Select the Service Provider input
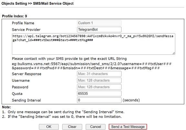186x130 pixels. click(x=99, y=30)
